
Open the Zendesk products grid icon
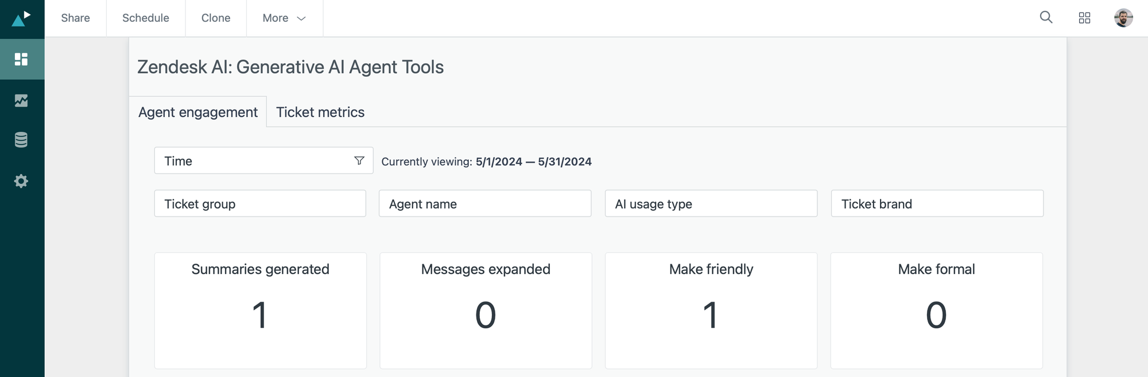pos(1084,18)
